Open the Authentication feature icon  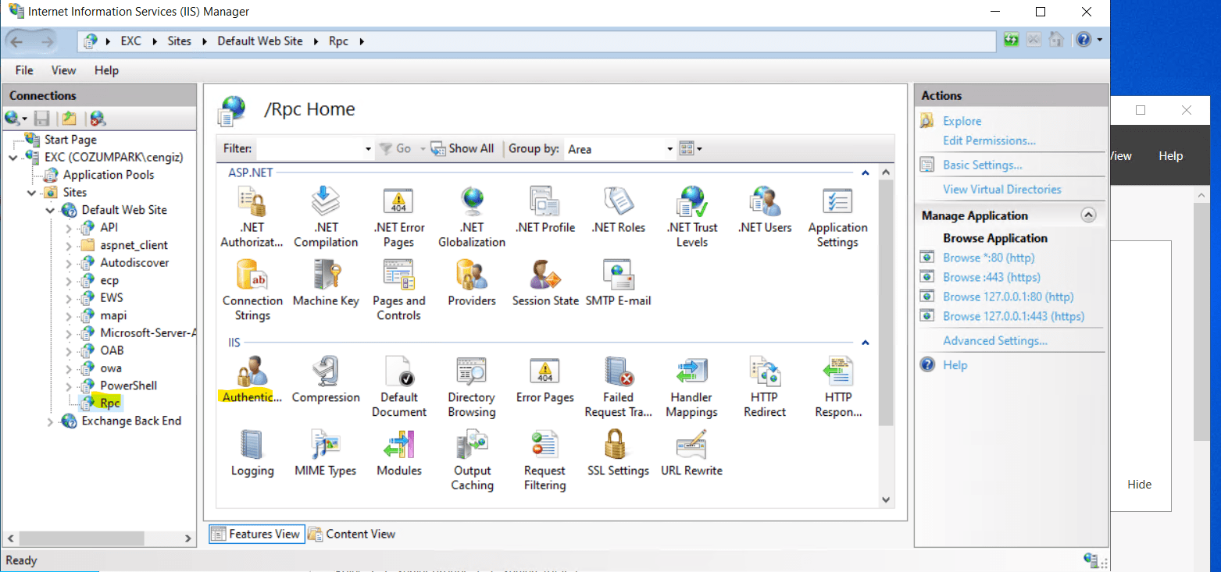point(252,375)
